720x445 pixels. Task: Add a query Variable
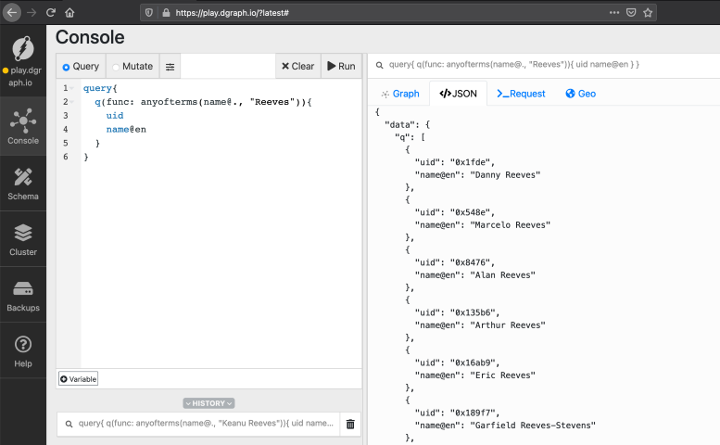click(x=78, y=378)
